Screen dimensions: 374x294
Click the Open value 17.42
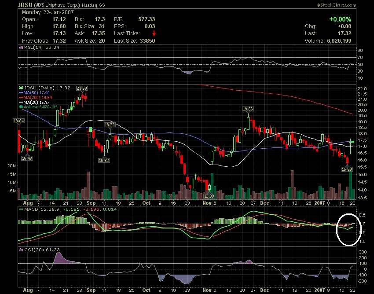pyautogui.click(x=59, y=19)
